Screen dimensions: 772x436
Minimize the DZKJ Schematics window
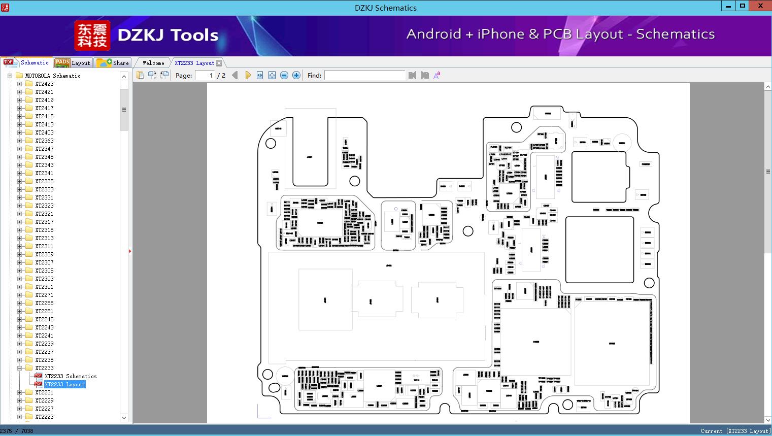(x=728, y=6)
